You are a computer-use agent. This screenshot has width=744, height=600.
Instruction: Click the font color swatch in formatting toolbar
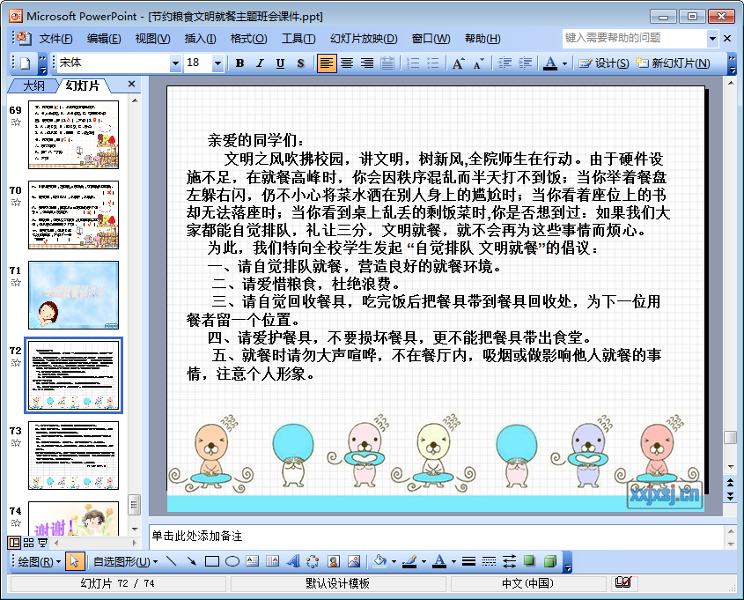coord(550,63)
